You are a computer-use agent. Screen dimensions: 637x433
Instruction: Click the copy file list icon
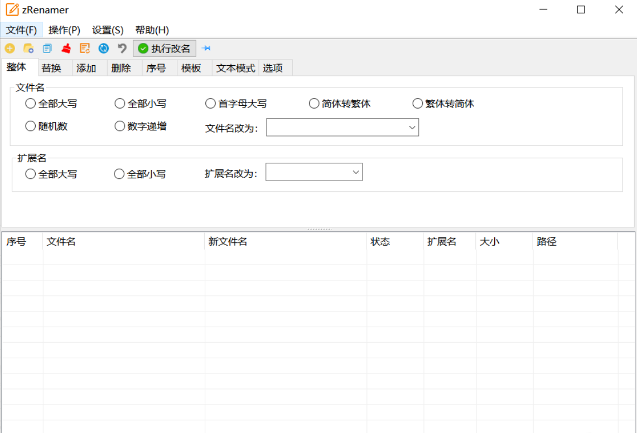point(47,48)
